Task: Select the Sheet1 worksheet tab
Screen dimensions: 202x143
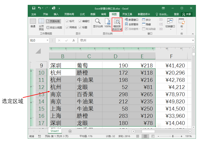Action: point(55,131)
